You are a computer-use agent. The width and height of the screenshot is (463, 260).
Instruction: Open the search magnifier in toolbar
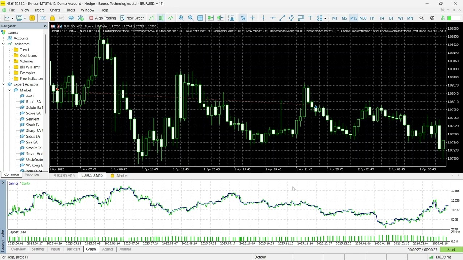click(421, 18)
